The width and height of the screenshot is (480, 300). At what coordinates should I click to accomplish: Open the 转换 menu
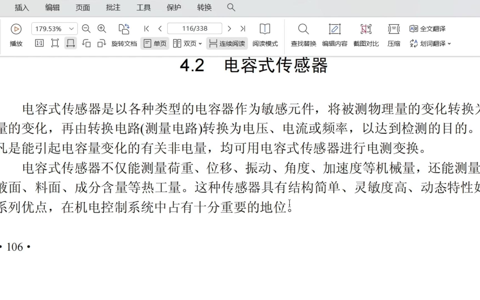tap(204, 7)
